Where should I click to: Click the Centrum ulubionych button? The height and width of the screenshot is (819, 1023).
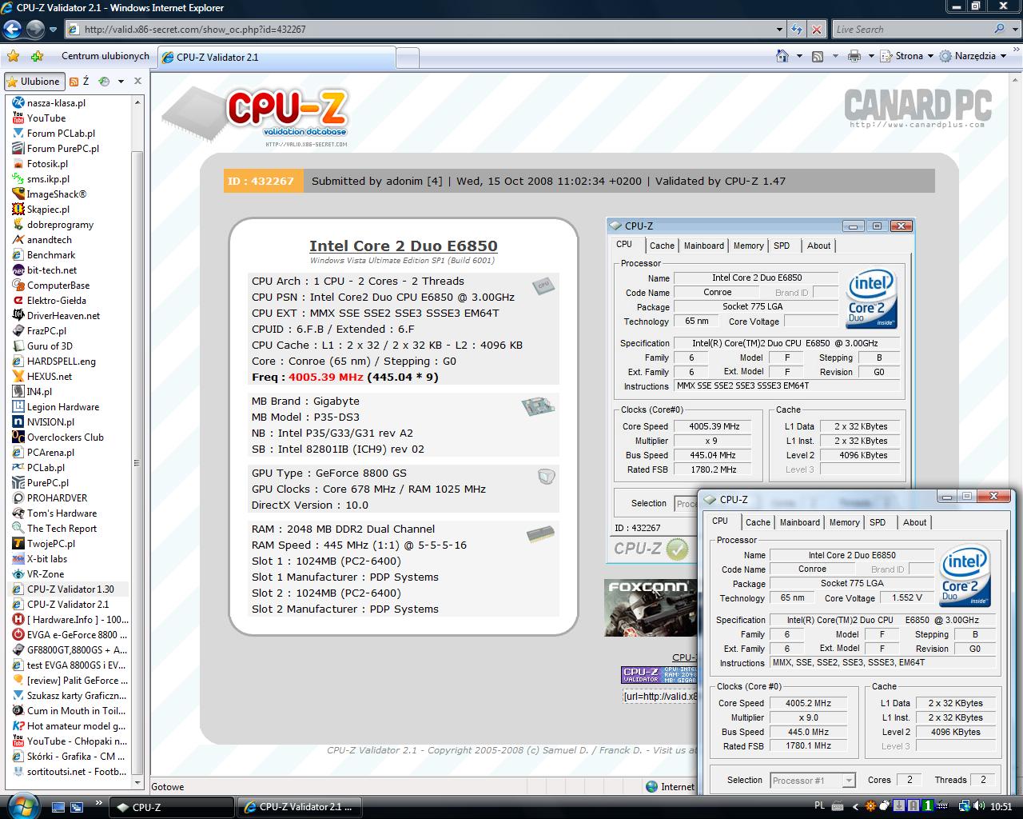point(105,56)
